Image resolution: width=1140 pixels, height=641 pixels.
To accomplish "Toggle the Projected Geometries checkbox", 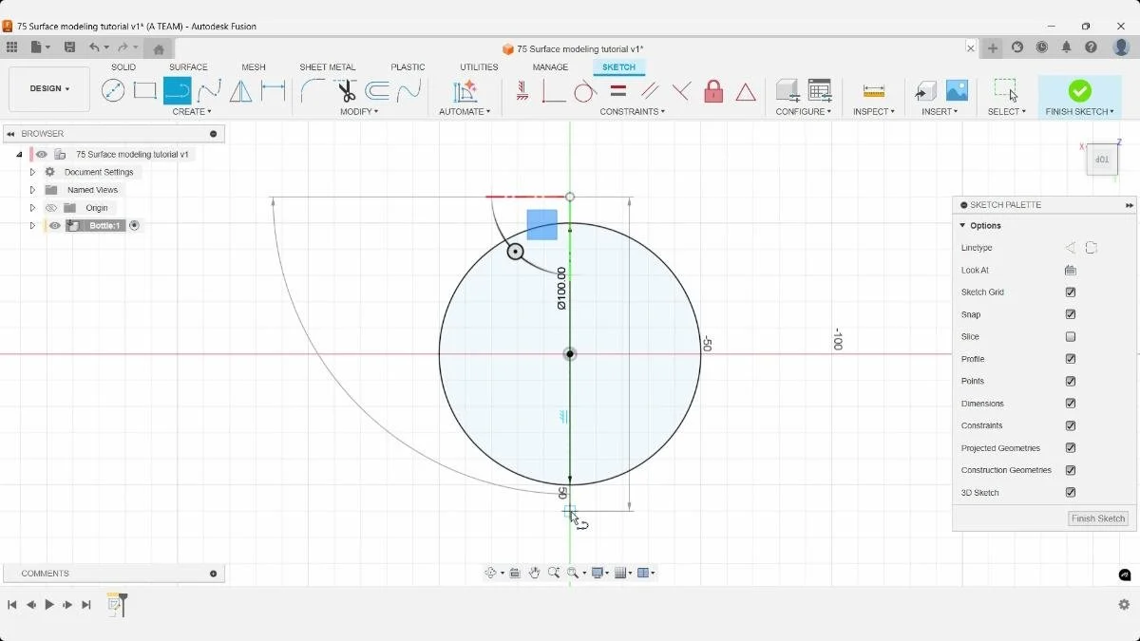I will (1071, 448).
